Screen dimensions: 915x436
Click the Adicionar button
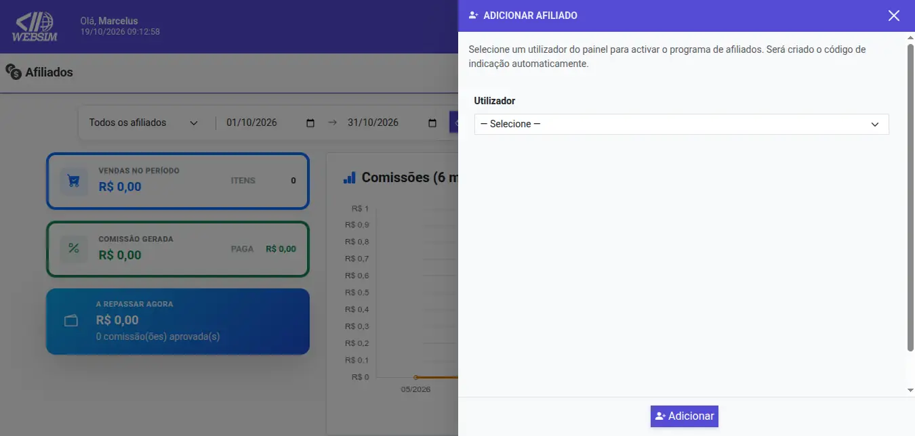[x=685, y=416]
